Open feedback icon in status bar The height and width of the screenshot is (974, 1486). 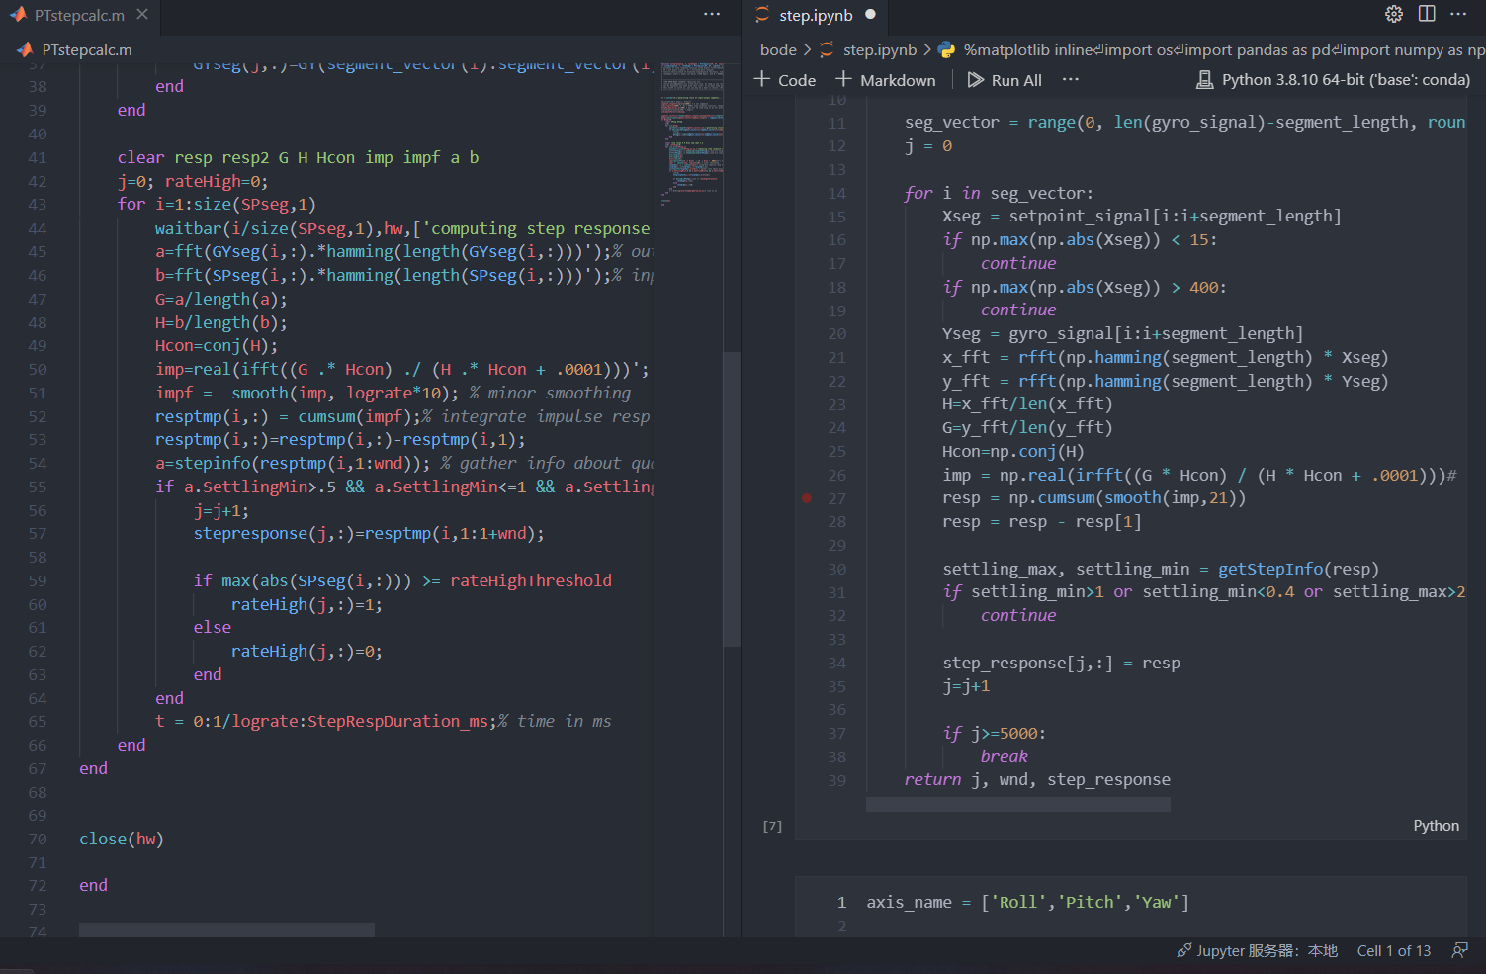[x=1459, y=950]
